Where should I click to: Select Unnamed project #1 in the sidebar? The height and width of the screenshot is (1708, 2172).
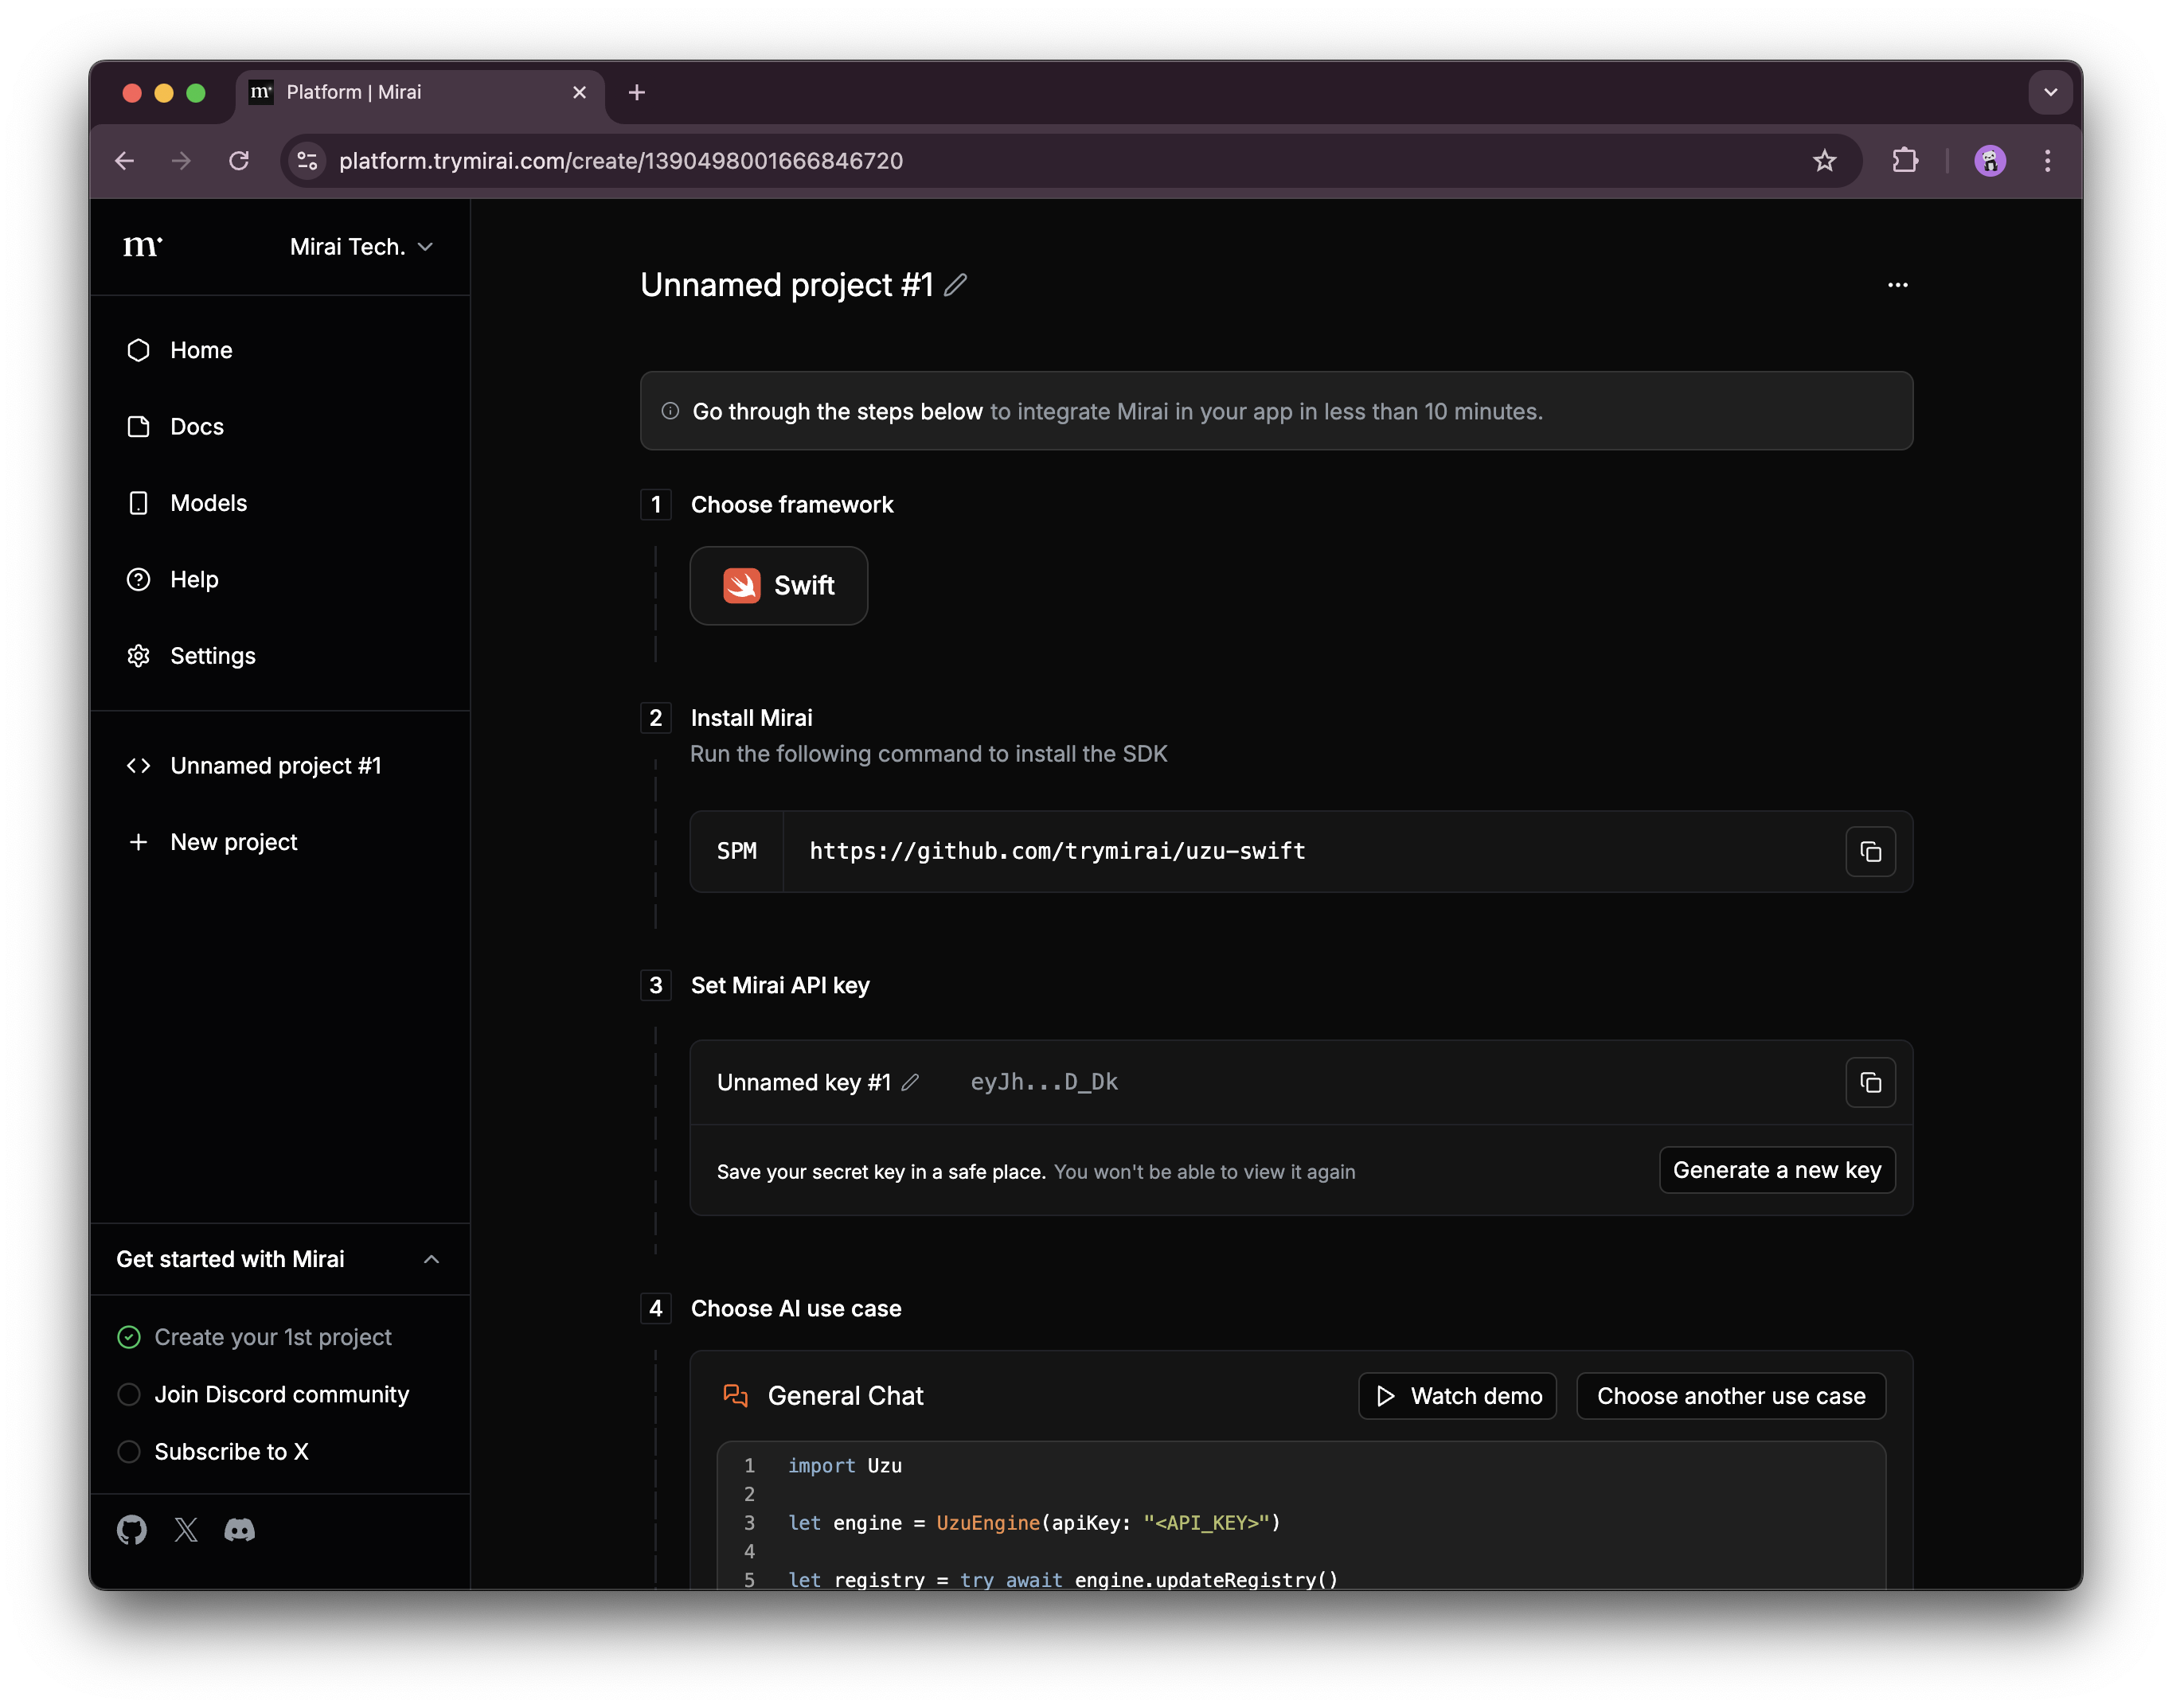[275, 766]
